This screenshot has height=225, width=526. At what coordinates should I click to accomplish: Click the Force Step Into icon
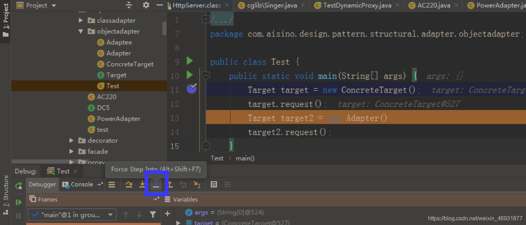pyautogui.click(x=156, y=185)
